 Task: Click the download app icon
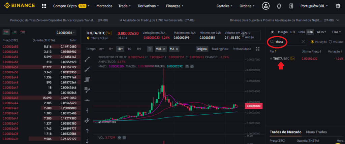[291, 6]
